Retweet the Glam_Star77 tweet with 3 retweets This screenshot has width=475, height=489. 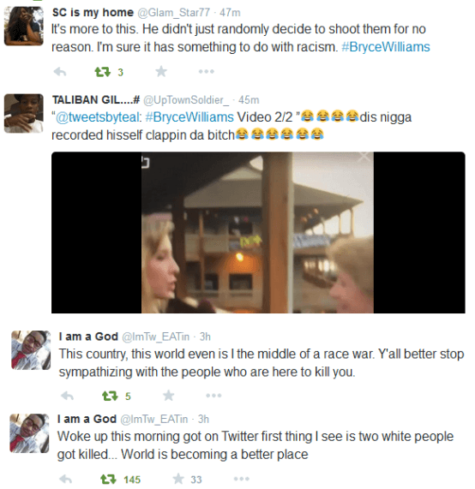[103, 72]
